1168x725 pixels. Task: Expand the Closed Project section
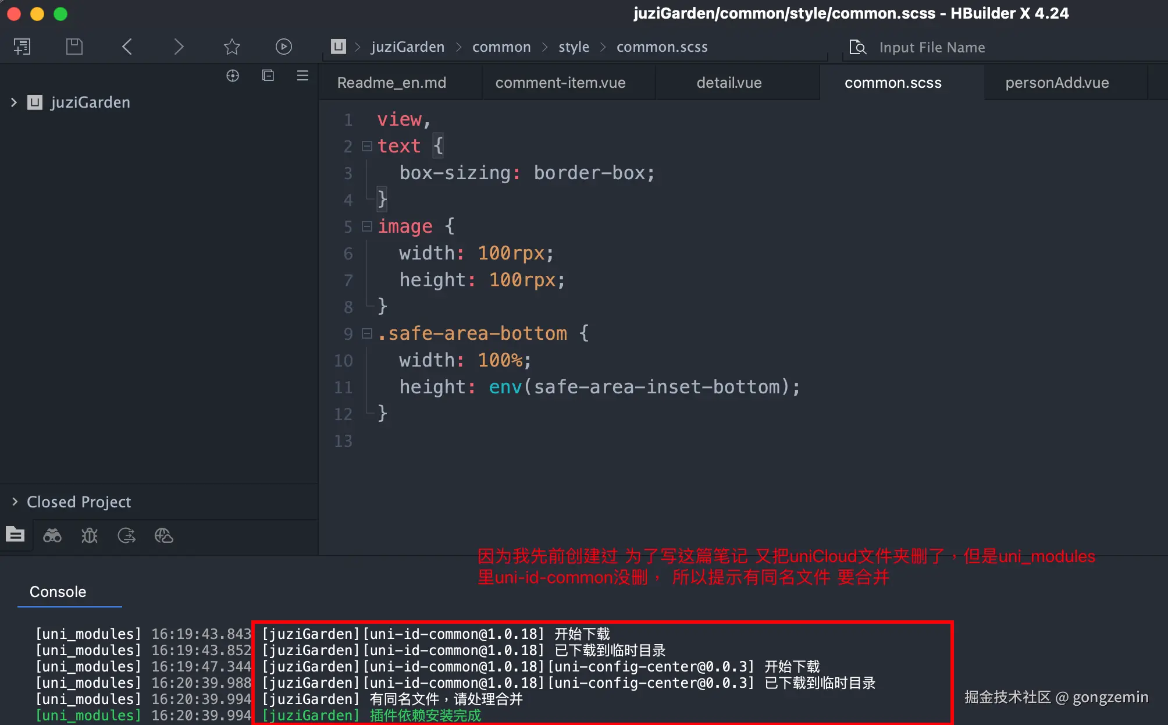coord(15,502)
